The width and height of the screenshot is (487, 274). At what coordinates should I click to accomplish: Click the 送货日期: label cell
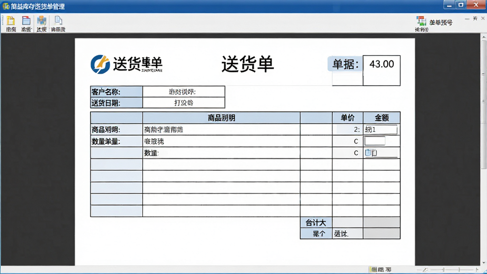coord(117,103)
